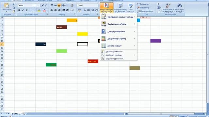209x117 pixels.
Task: Toggle Italic formatting
Action: tap(23, 10)
